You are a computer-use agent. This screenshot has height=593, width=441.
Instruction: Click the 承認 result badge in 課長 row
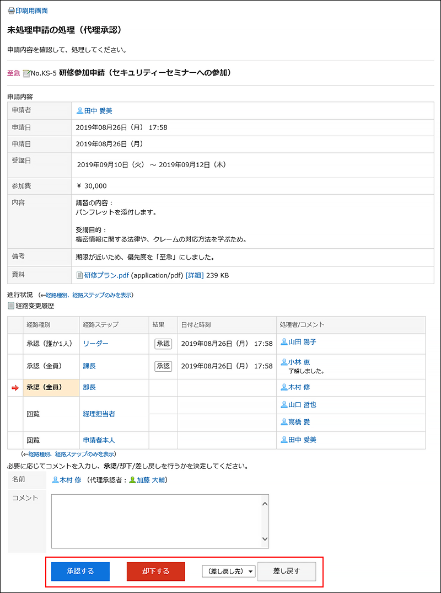coord(163,366)
